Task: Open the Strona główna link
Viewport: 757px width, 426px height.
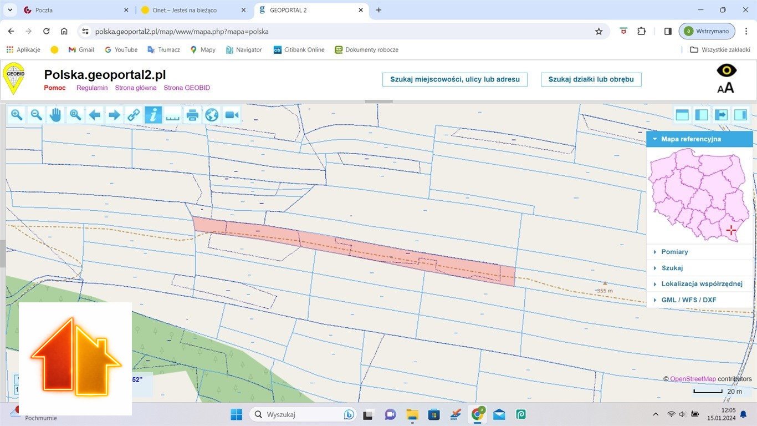Action: pyautogui.click(x=136, y=88)
